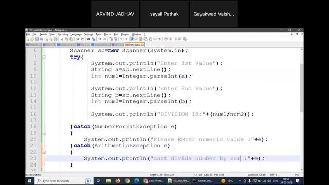
Task: Close the Demo2.java tab with its X
Action: [142, 45]
